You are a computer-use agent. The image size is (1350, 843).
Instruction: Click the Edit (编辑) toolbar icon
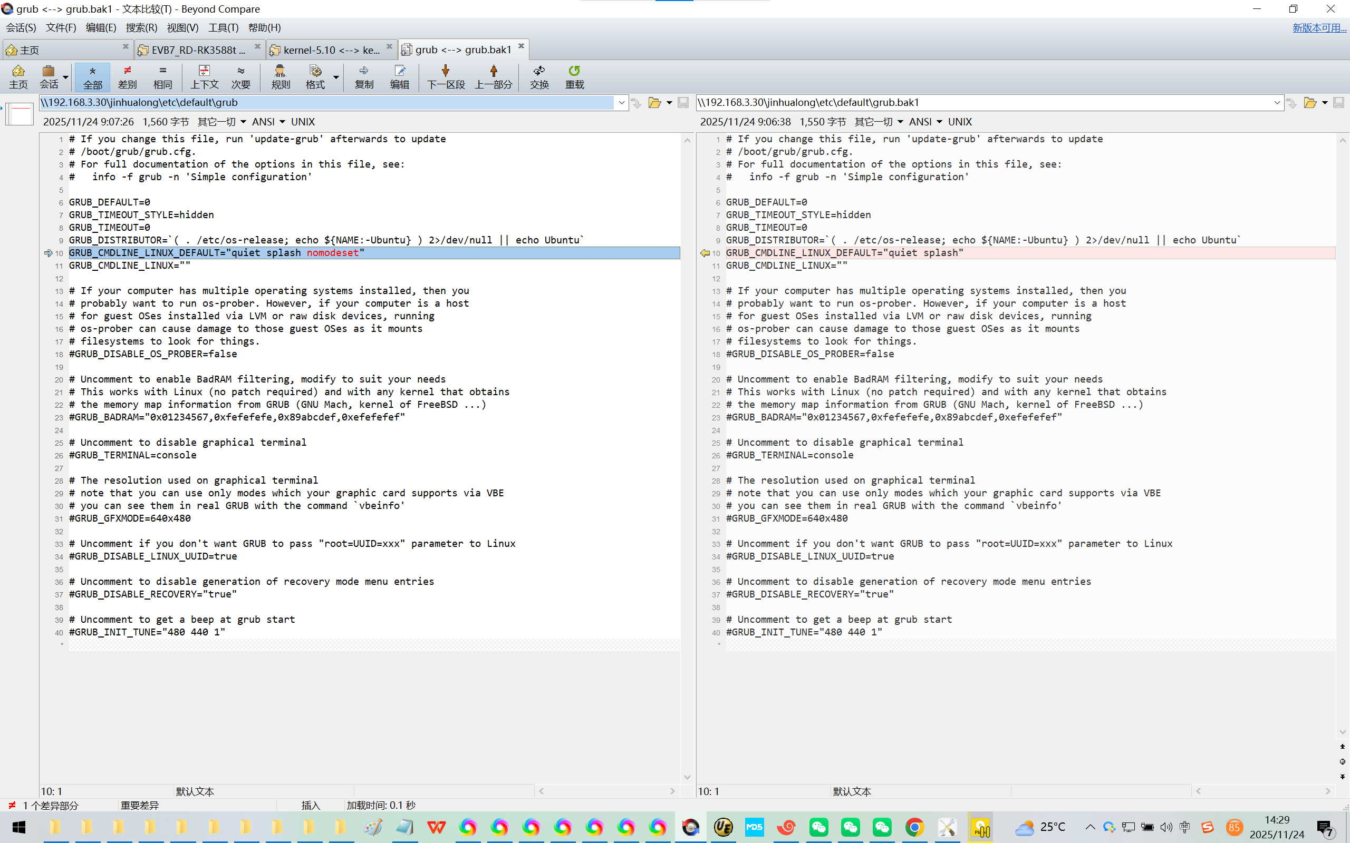[399, 76]
